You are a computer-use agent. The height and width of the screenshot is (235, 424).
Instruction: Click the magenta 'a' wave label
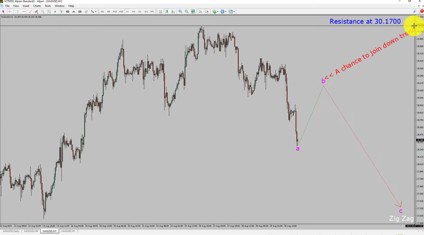click(297, 148)
